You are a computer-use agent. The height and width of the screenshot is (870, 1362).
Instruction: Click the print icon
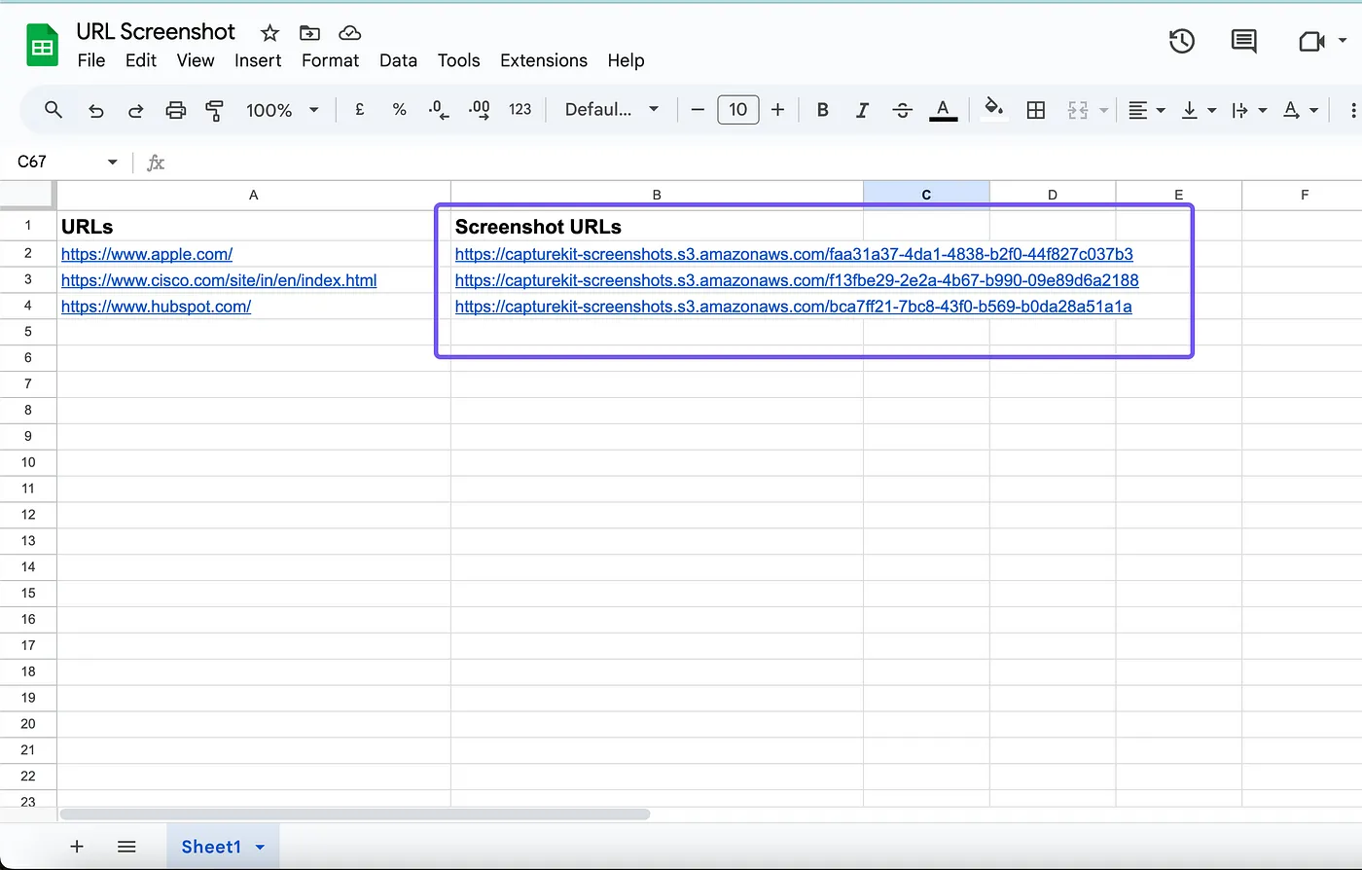pyautogui.click(x=175, y=110)
